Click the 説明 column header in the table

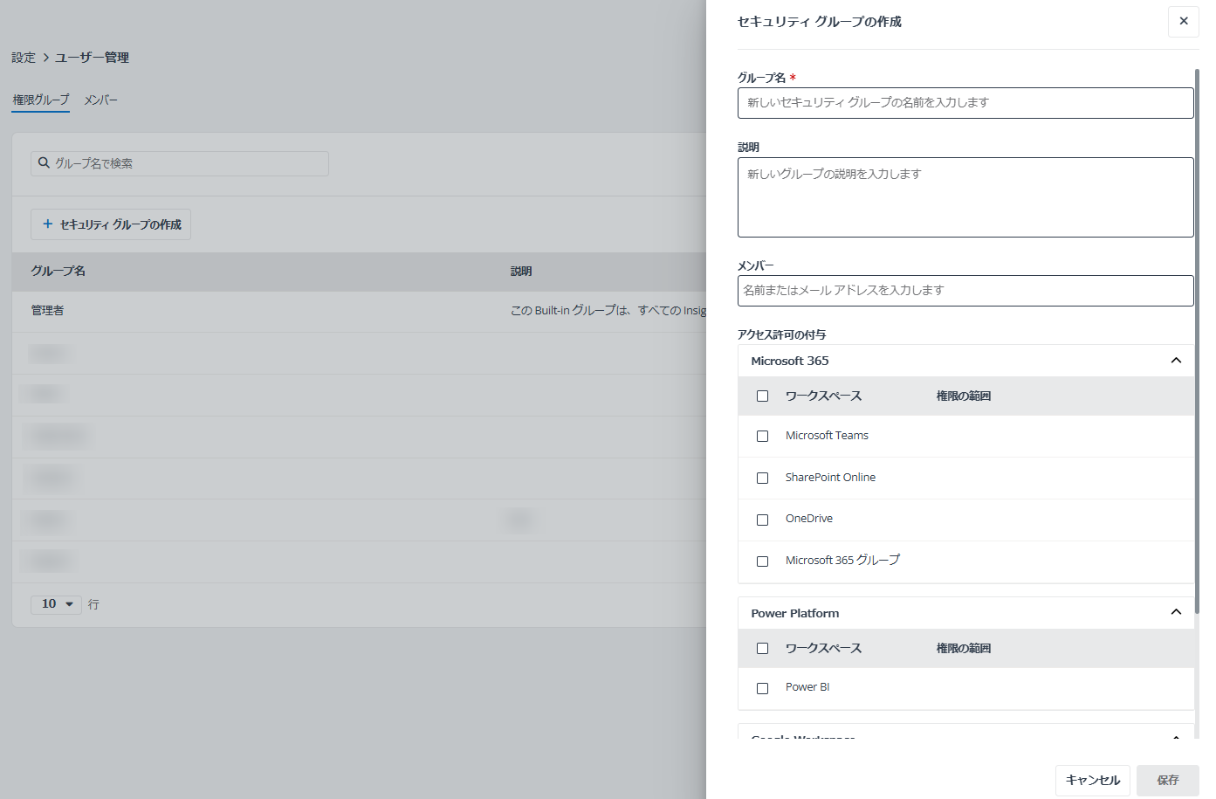[x=521, y=272]
